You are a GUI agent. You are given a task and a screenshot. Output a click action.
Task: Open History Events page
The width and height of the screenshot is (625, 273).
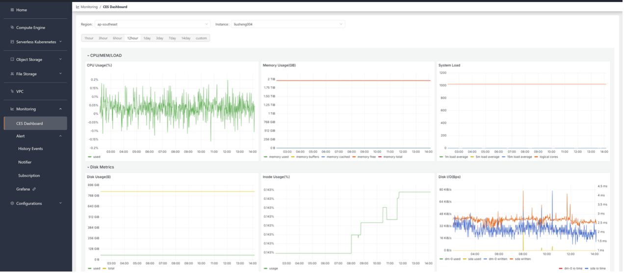coord(30,149)
